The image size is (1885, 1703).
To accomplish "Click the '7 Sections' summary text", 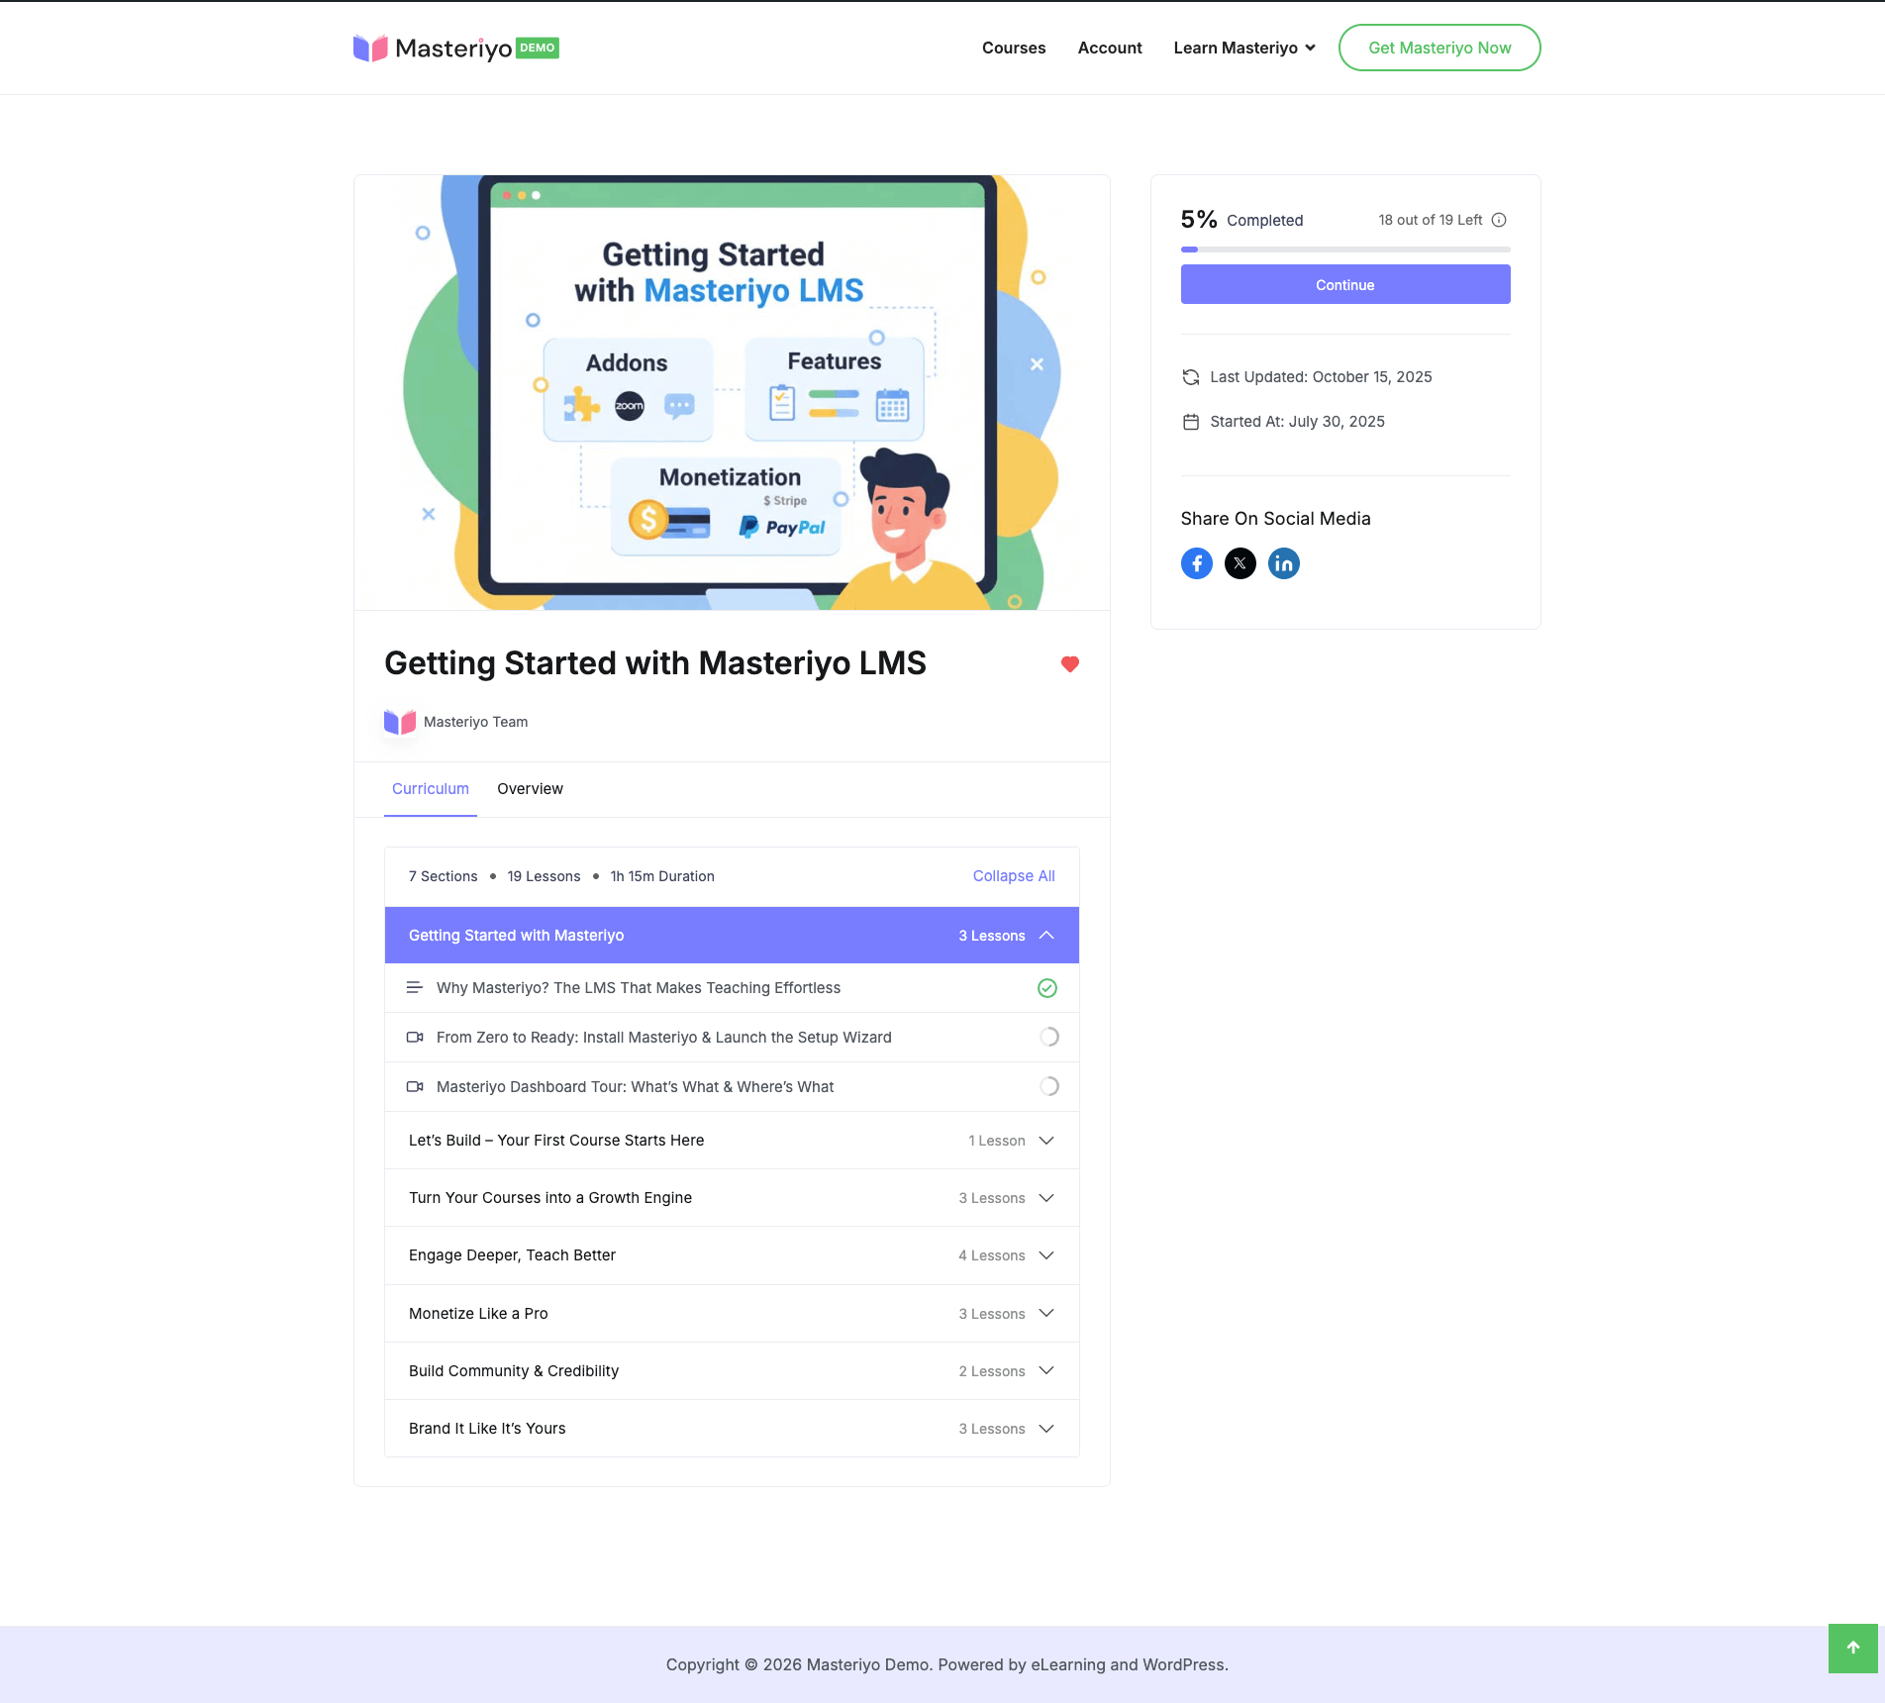I will pyautogui.click(x=444, y=876).
